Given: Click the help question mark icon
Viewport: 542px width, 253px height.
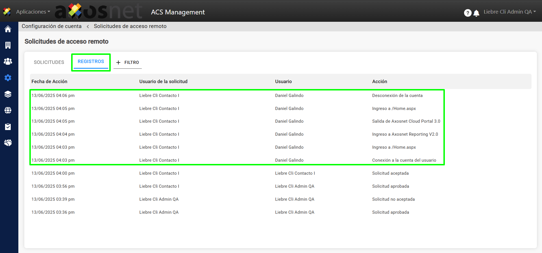Looking at the screenshot, I should tap(467, 13).
